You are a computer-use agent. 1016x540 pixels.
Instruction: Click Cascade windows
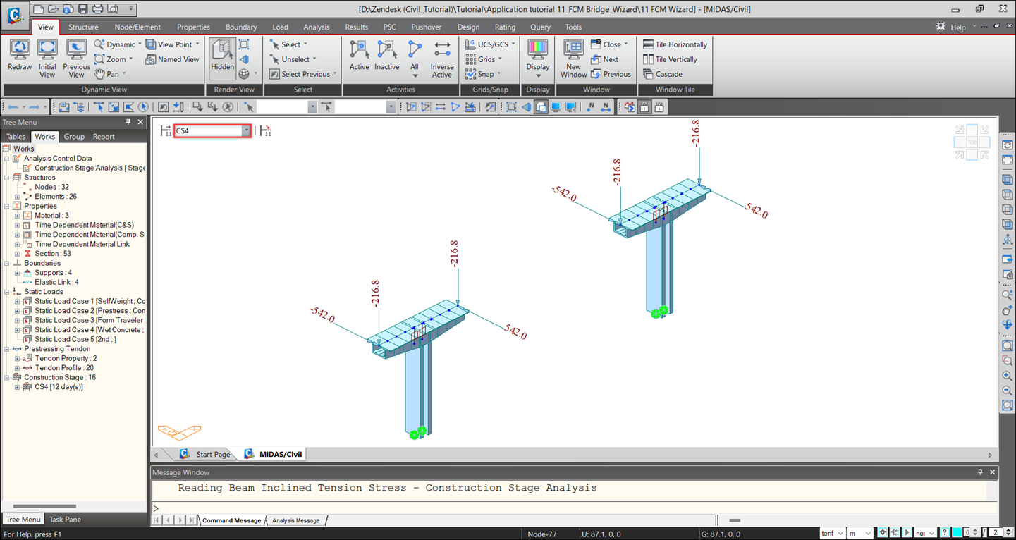click(663, 74)
